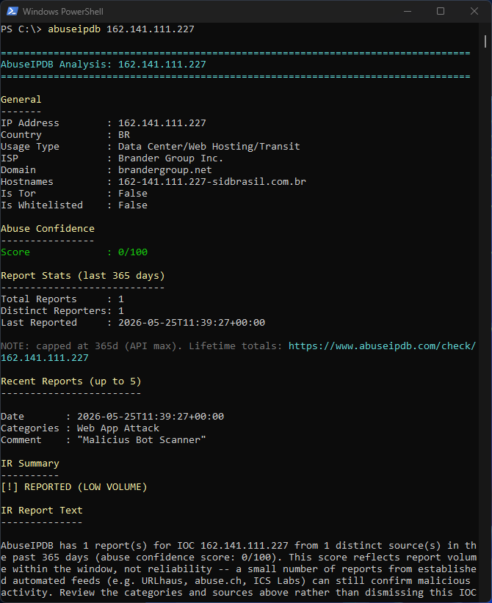This screenshot has width=492, height=603.
Task: Click the vertical scrollbar thumb
Action: pyautogui.click(x=485, y=42)
